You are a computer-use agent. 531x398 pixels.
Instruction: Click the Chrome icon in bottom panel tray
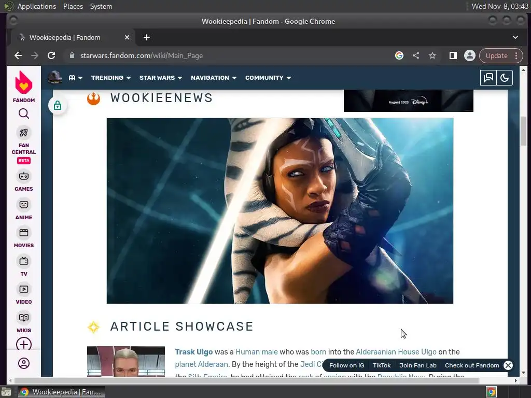point(491,392)
